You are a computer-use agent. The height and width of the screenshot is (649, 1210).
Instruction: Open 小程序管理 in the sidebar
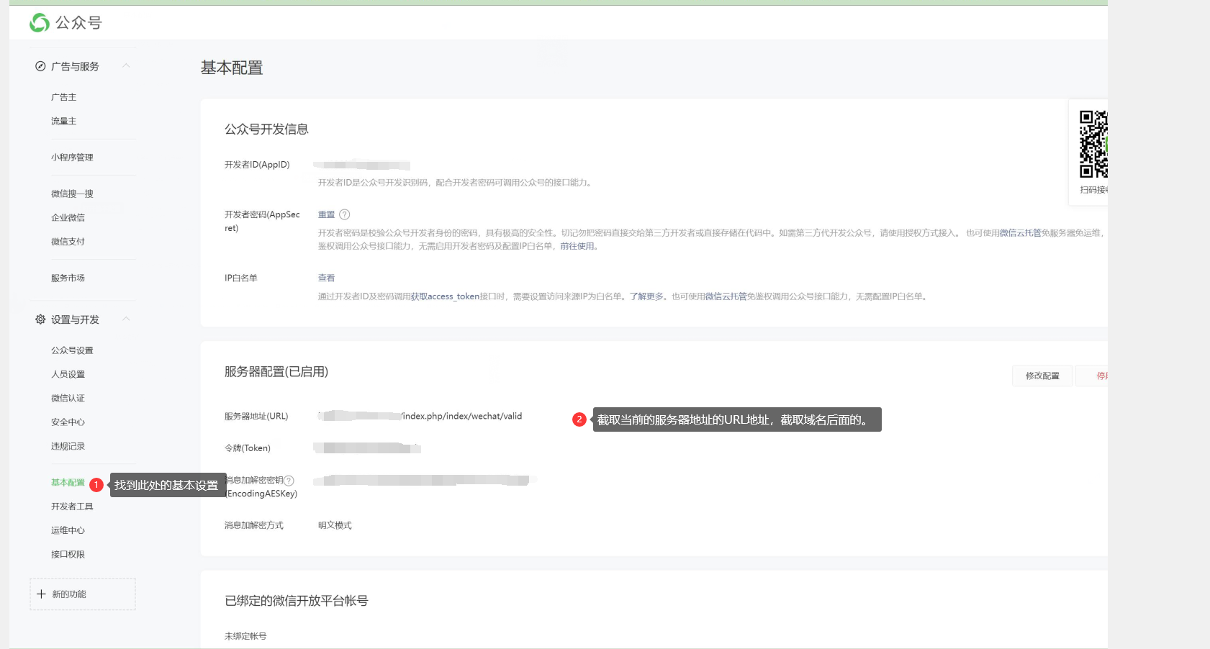(72, 158)
